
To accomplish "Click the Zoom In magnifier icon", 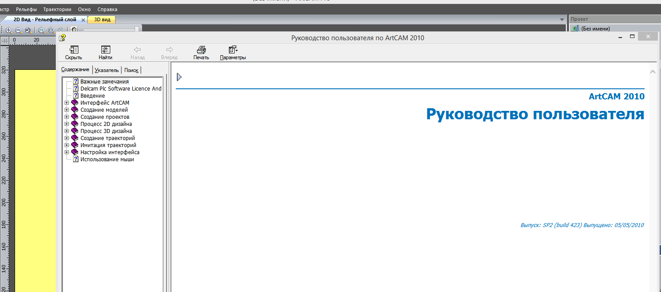I will (8, 30).
